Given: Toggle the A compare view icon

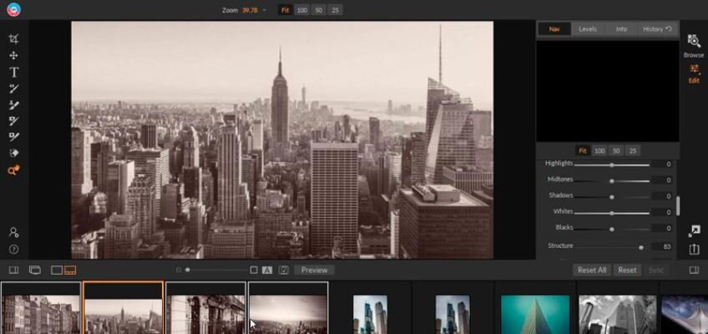Looking at the screenshot, I should pyautogui.click(x=267, y=271).
